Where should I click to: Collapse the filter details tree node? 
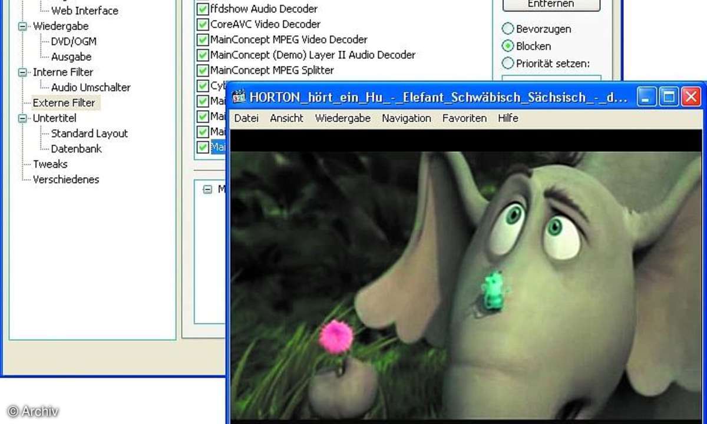(207, 190)
